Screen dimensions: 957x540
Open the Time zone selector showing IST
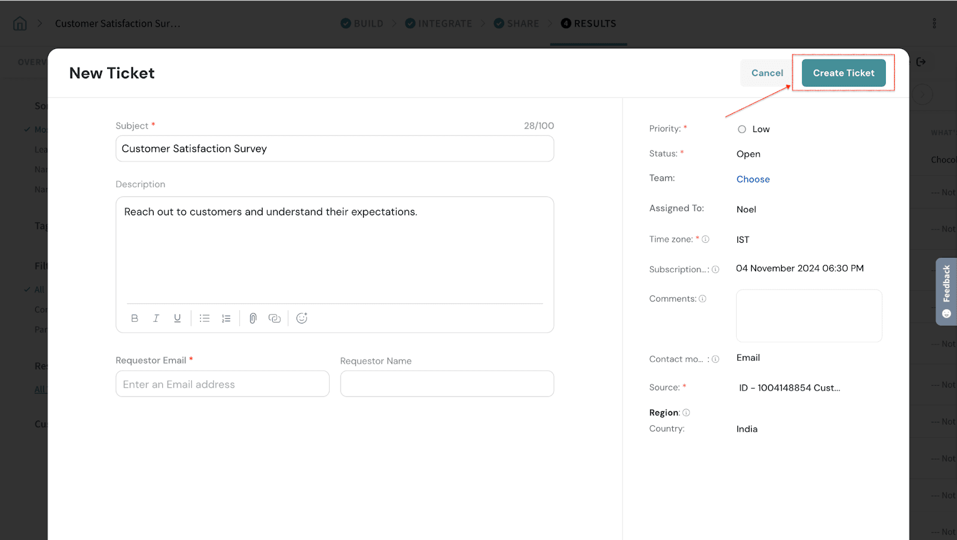point(742,240)
